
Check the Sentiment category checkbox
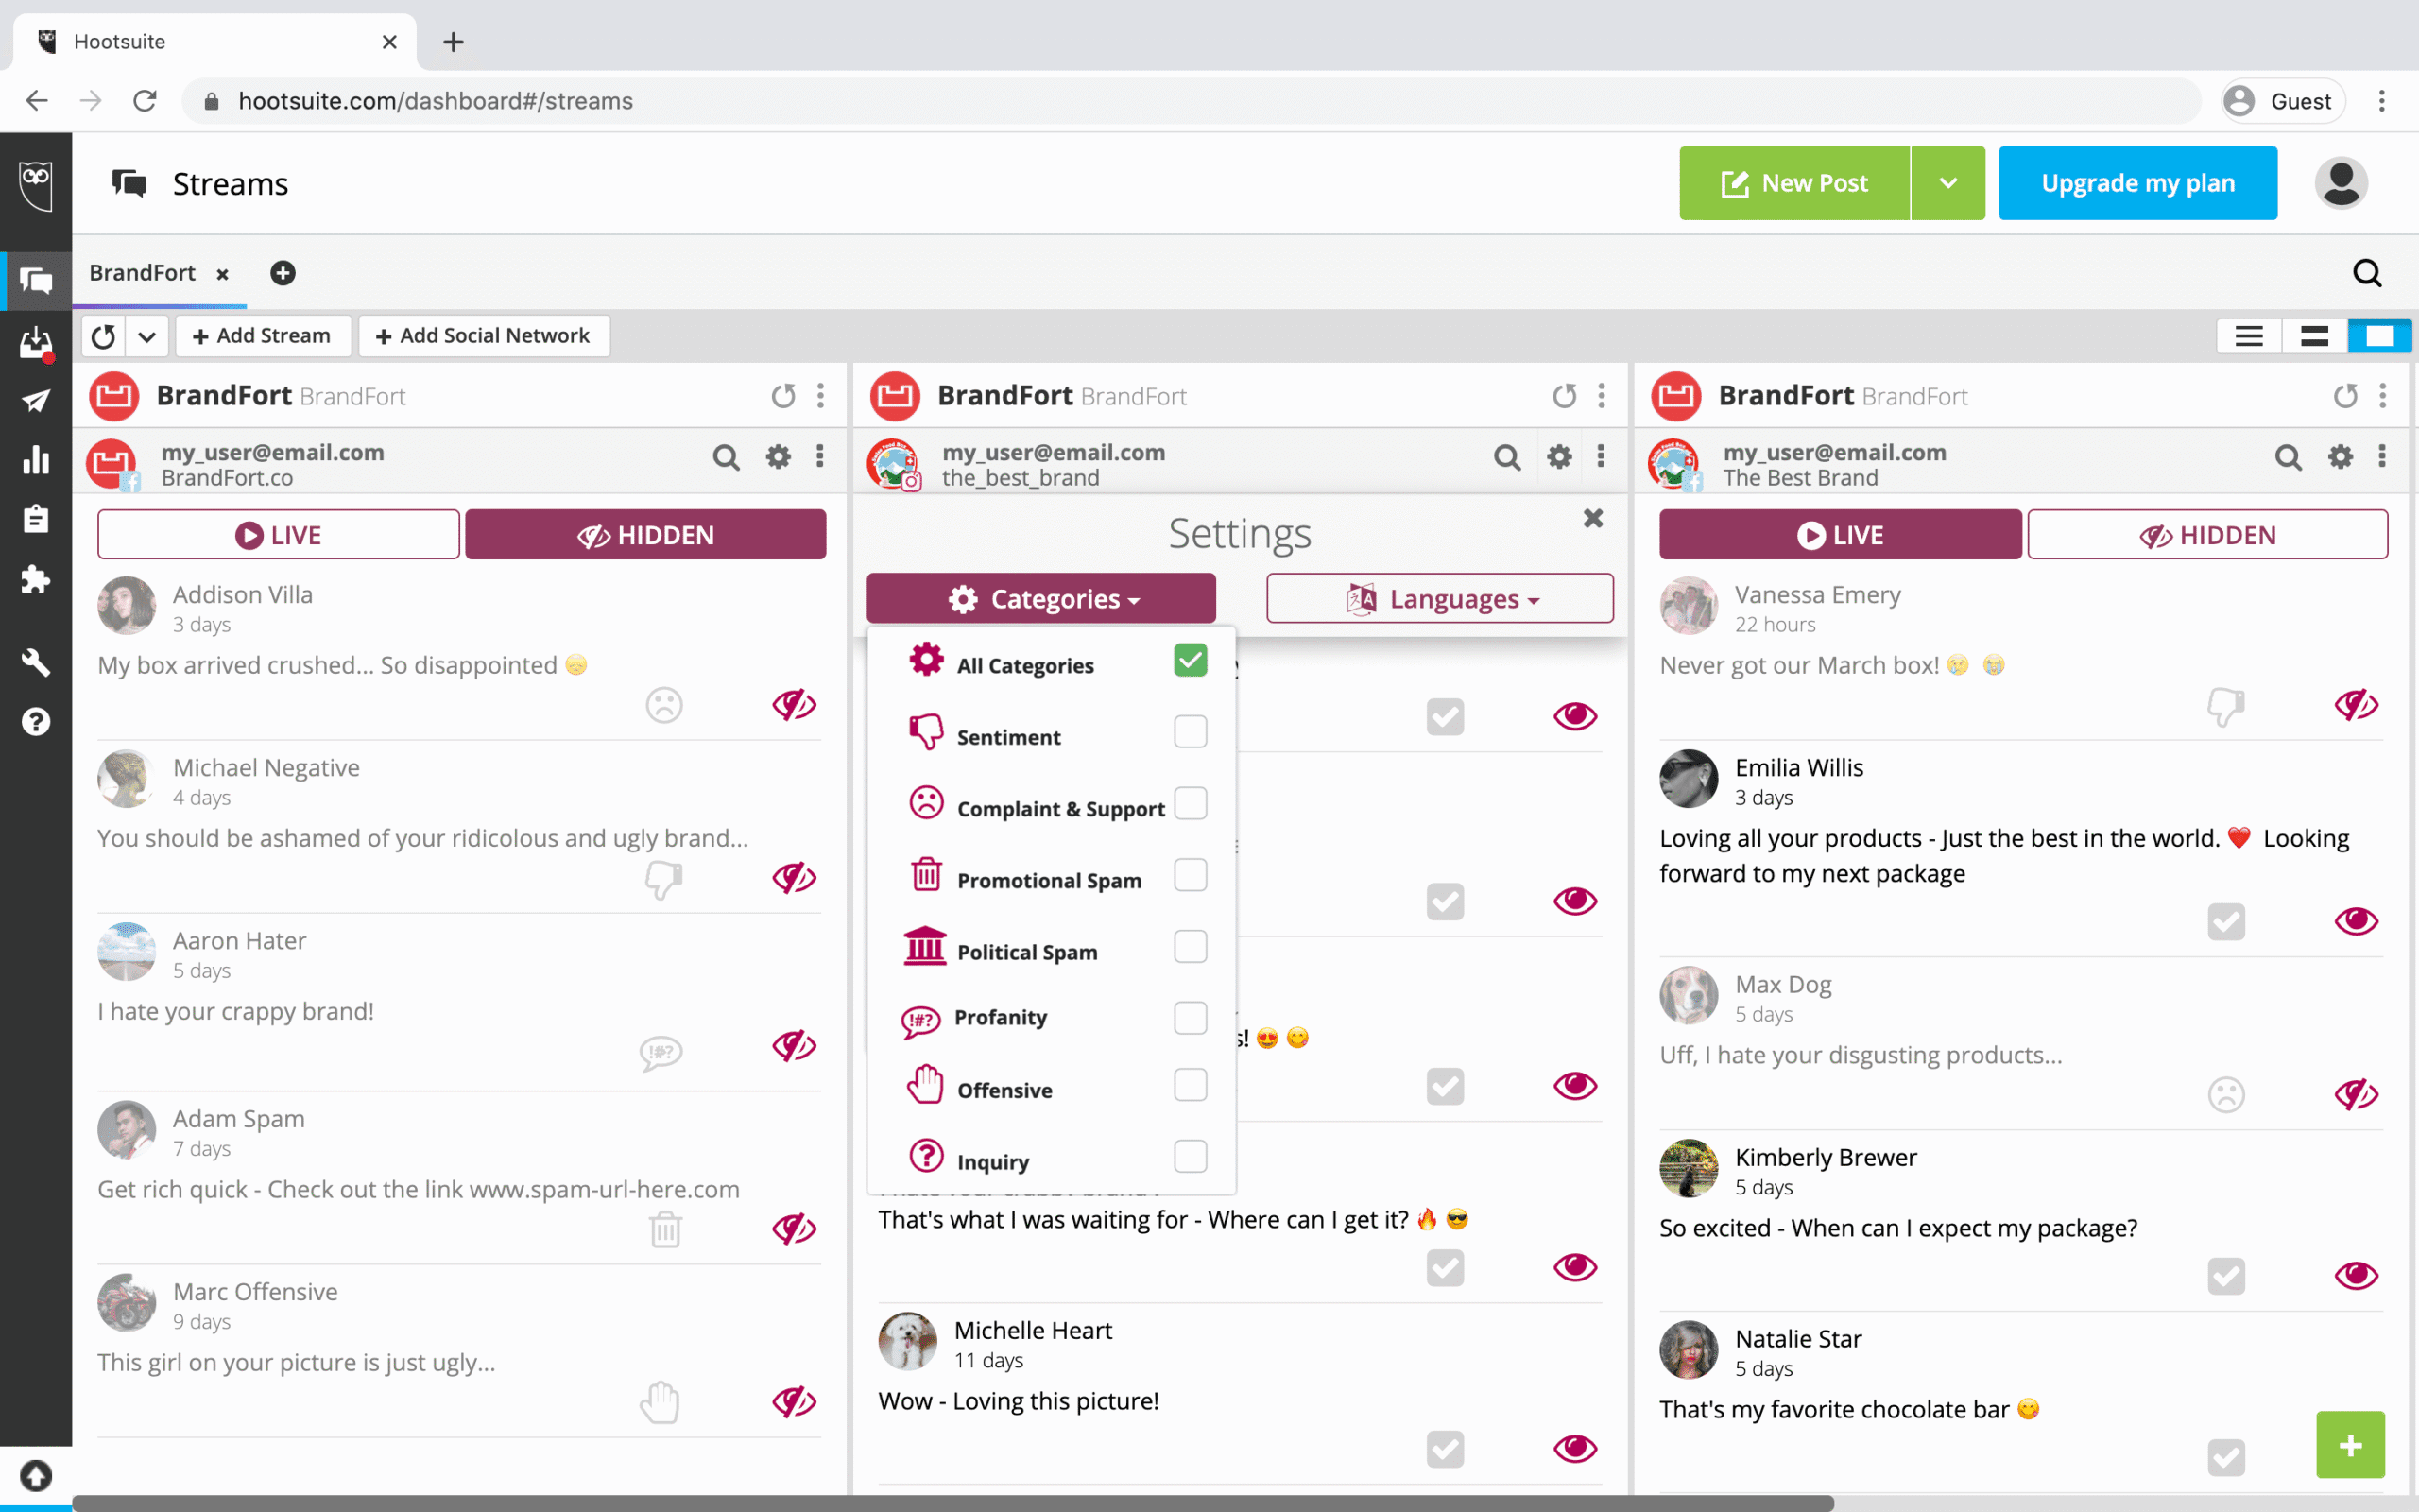(x=1190, y=732)
